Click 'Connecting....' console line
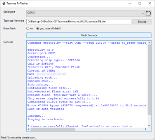155x140 pixels. click(40, 57)
